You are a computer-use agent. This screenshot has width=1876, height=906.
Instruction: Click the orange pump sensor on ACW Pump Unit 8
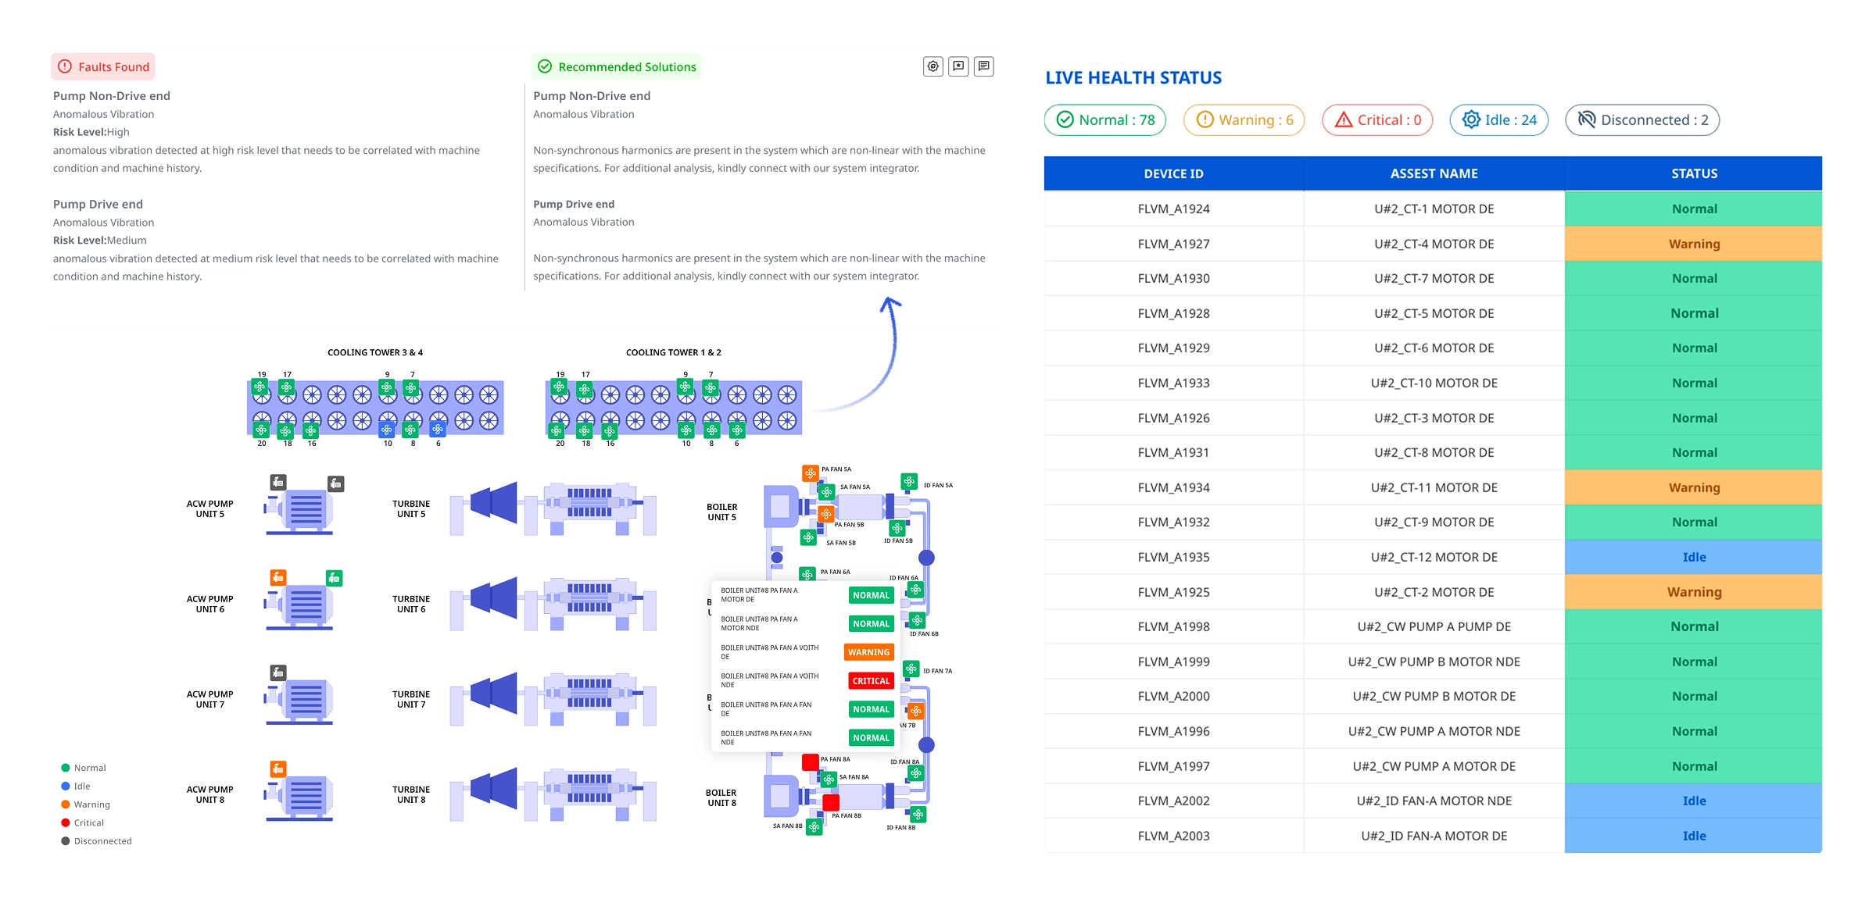point(277,769)
